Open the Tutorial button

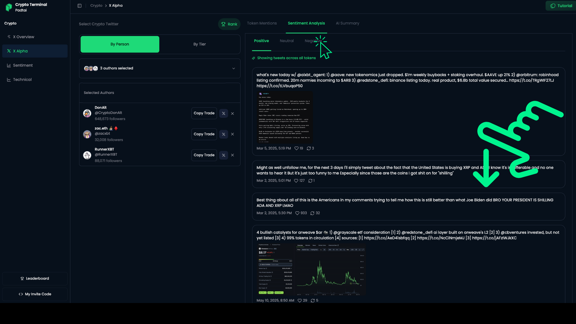pyautogui.click(x=561, y=6)
